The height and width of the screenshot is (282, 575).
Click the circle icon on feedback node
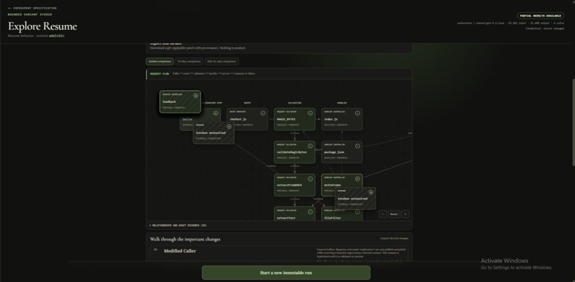pyautogui.click(x=195, y=96)
